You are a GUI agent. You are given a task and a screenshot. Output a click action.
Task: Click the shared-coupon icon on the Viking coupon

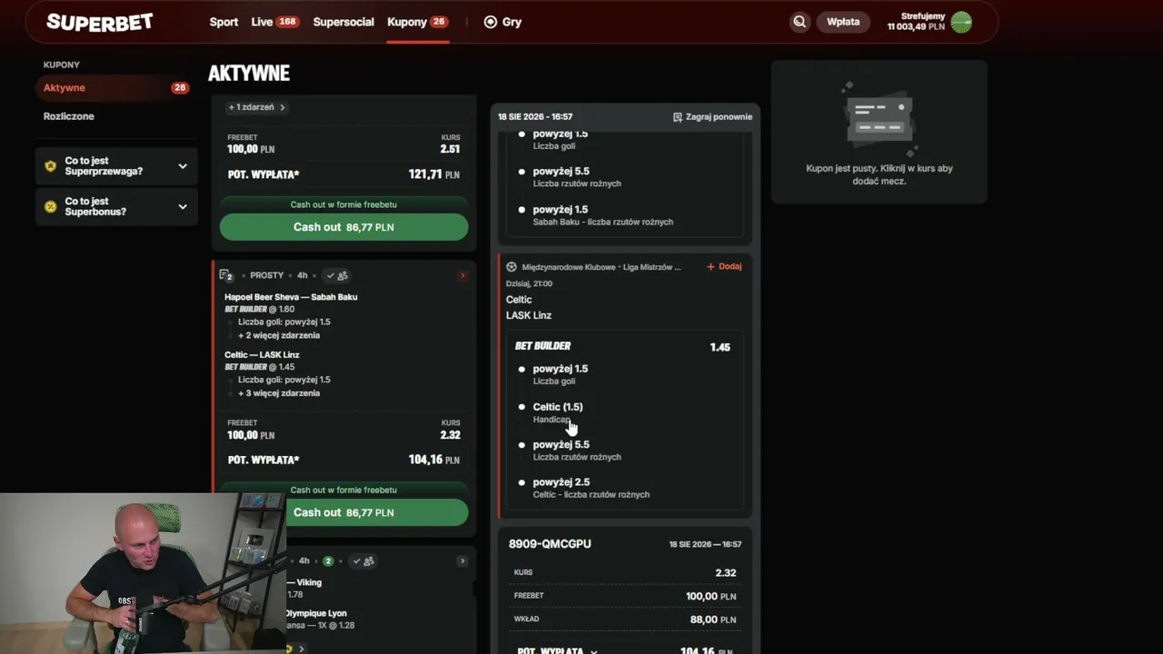click(369, 561)
